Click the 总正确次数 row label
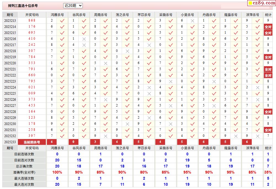 tap(24, 166)
